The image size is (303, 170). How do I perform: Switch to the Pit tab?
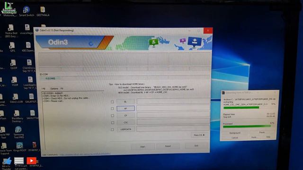point(62,89)
